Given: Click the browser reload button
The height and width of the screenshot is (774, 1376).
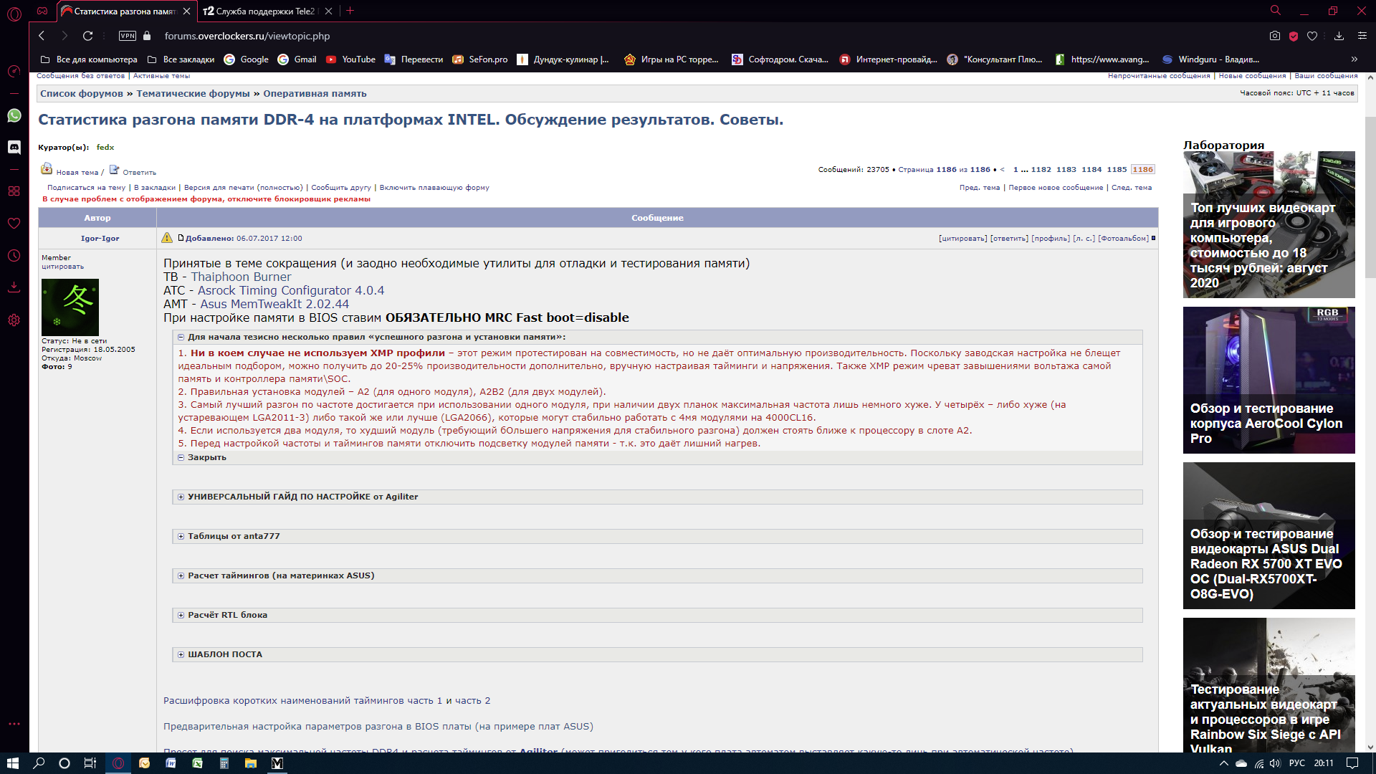Looking at the screenshot, I should (87, 36).
